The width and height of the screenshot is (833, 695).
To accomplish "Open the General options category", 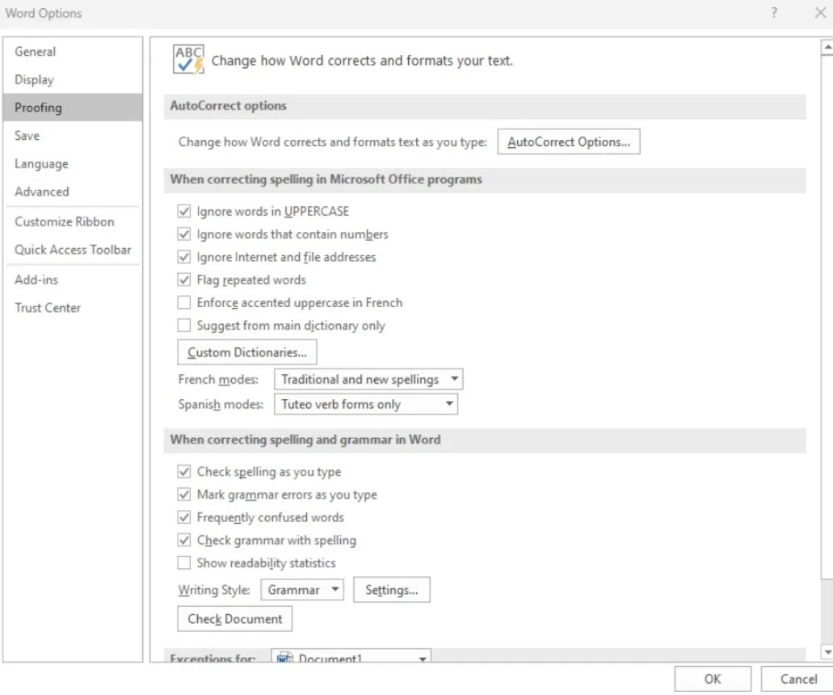I will click(73, 52).
